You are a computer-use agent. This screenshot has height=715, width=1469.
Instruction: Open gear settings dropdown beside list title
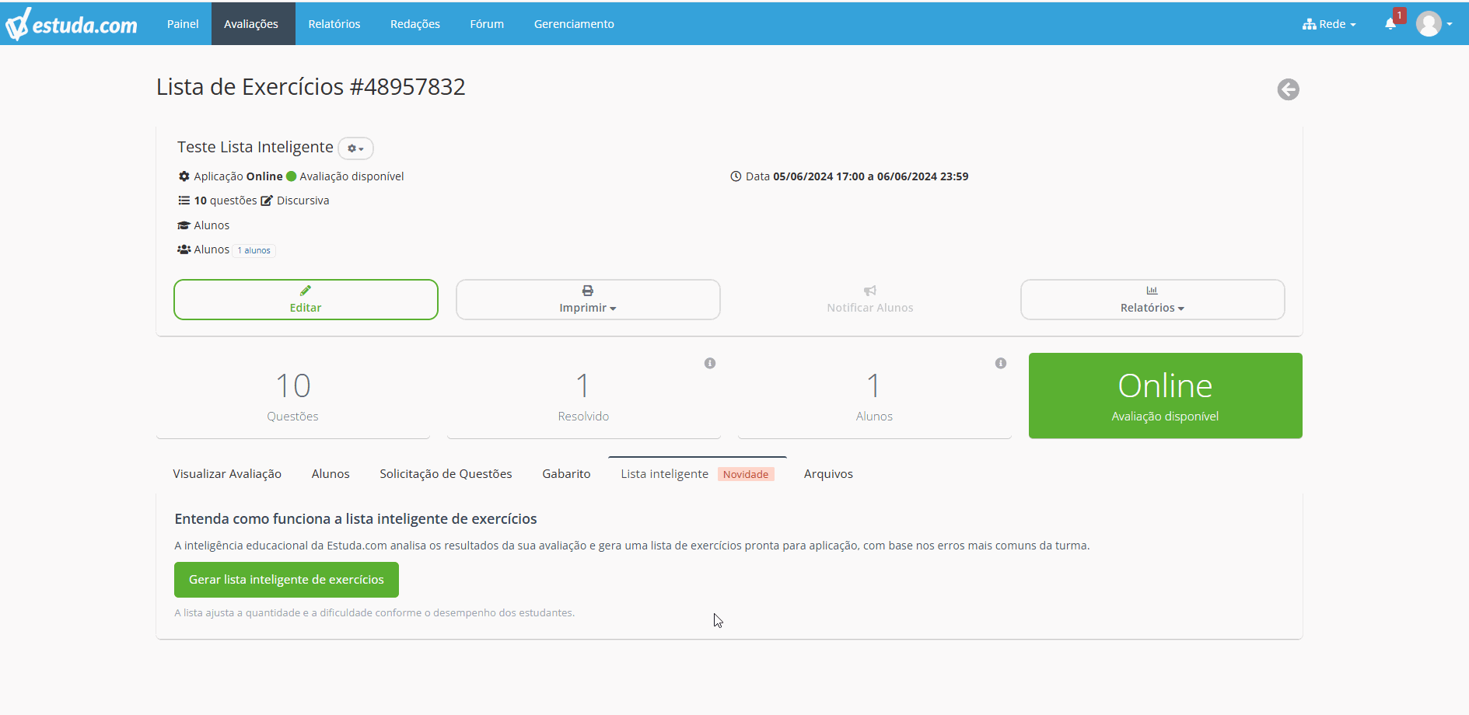pos(355,148)
